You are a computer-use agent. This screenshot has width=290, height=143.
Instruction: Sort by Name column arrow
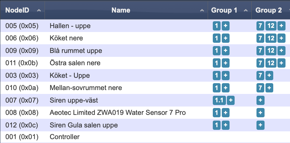(x=202, y=10)
